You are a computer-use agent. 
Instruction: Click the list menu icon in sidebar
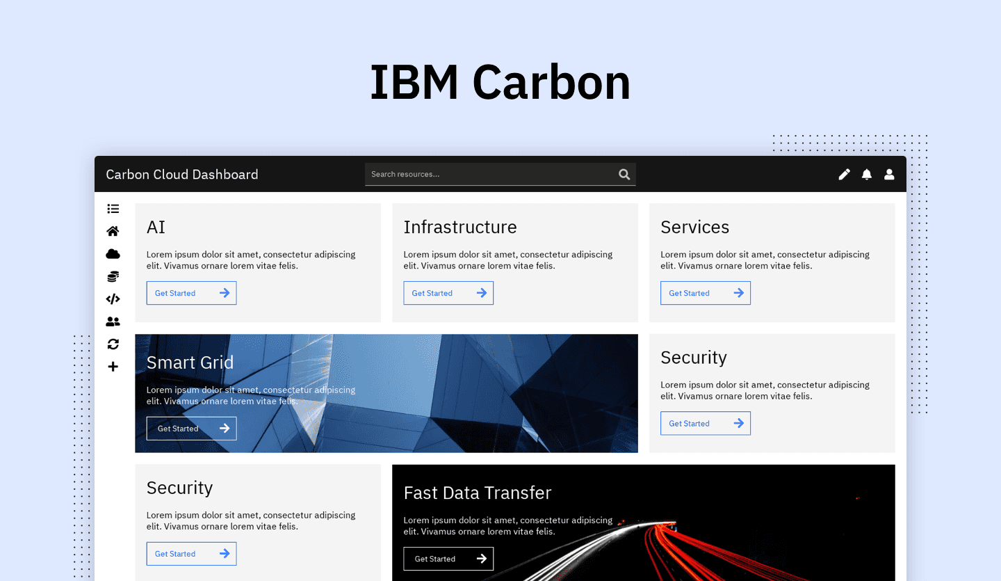[113, 209]
